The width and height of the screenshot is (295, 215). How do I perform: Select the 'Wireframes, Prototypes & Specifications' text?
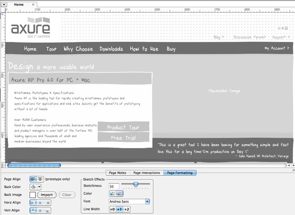click(44, 93)
